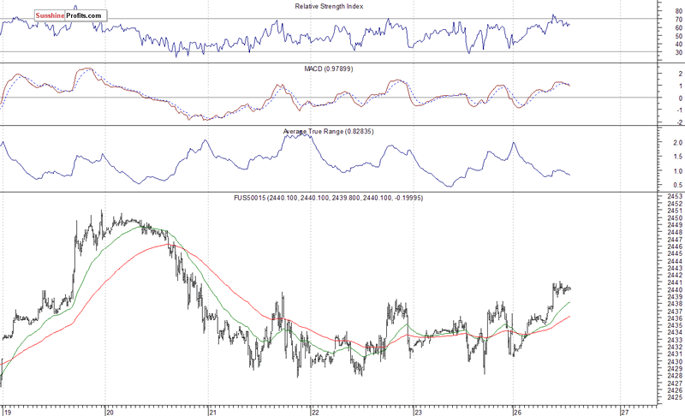Image resolution: width=685 pixels, height=416 pixels.
Task: Click the 2453 price axis label
Action: point(672,197)
